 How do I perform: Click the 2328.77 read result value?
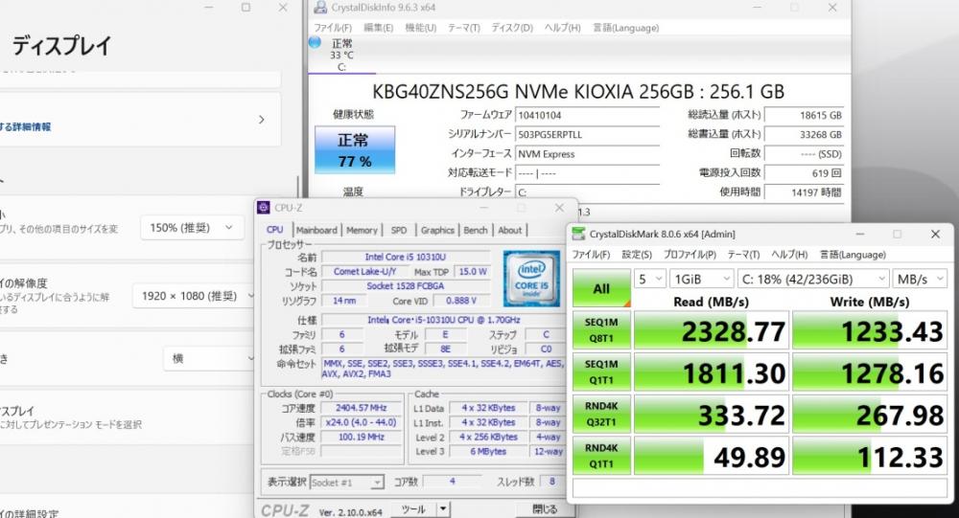712,330
